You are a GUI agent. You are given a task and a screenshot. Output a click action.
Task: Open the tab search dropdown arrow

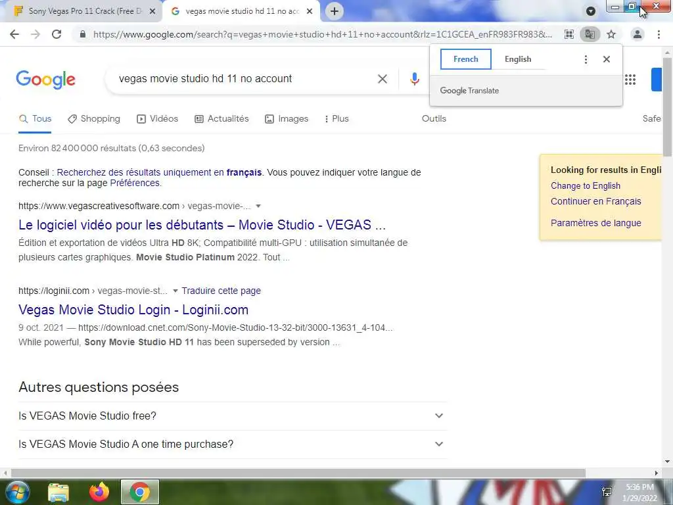591,11
